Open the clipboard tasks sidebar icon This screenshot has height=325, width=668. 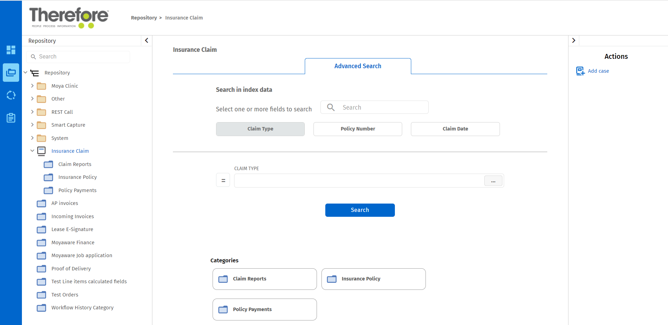point(11,118)
